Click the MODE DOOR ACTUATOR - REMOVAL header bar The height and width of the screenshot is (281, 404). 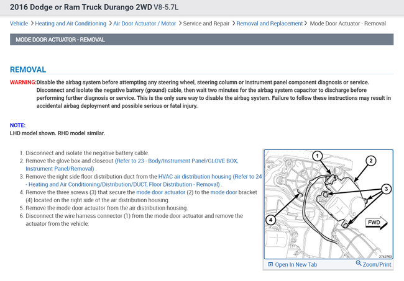coord(201,40)
